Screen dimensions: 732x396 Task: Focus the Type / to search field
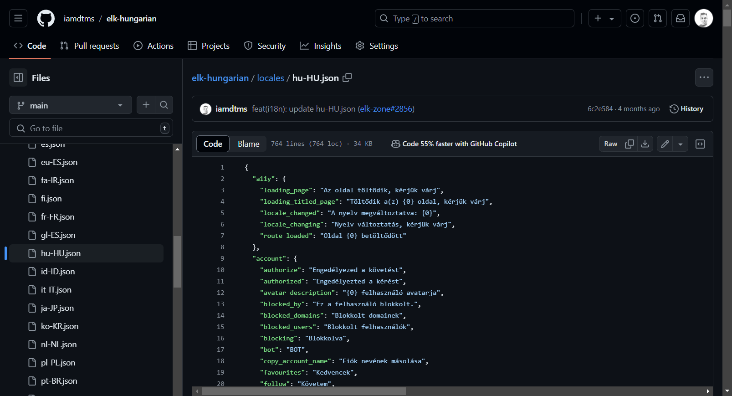[x=475, y=18]
